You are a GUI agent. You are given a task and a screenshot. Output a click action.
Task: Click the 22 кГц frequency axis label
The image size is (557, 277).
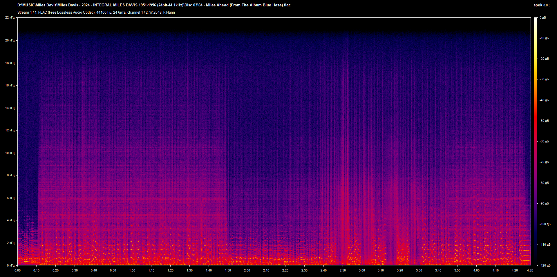coord(10,18)
